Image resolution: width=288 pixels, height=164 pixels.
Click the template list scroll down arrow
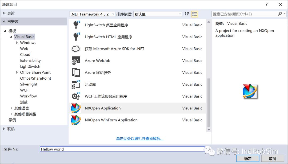pos(209,130)
